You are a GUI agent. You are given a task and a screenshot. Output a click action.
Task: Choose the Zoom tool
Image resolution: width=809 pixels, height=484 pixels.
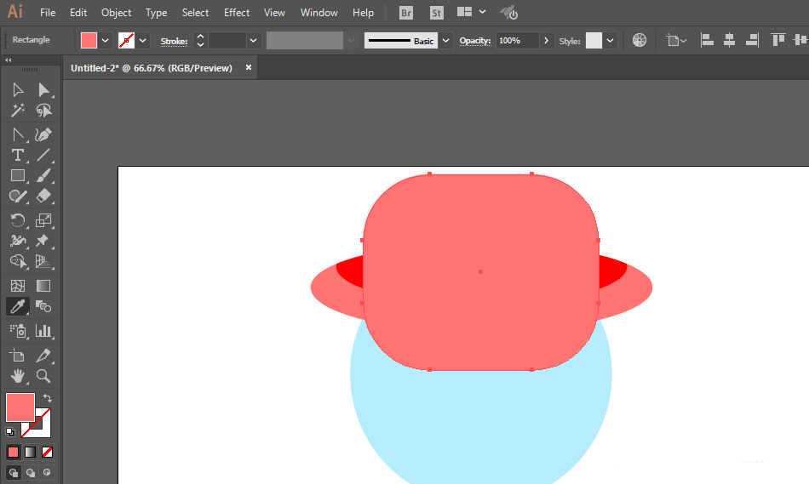tap(43, 376)
